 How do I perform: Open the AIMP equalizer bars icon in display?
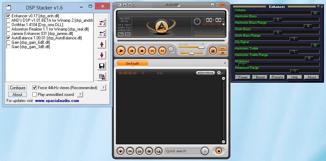pyautogui.click(x=121, y=34)
